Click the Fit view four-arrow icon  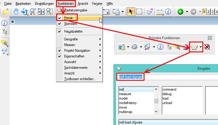point(41,12)
